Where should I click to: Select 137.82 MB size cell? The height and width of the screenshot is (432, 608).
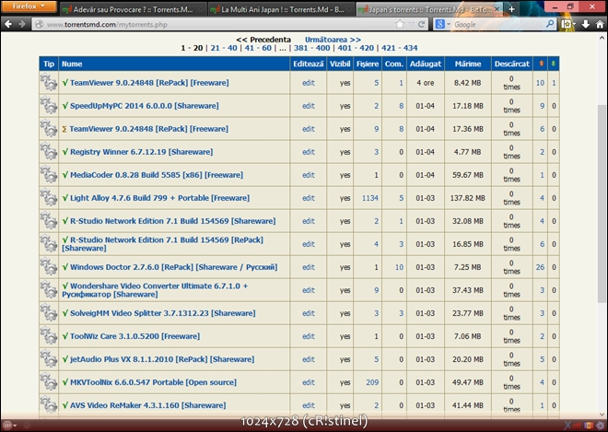click(x=468, y=198)
